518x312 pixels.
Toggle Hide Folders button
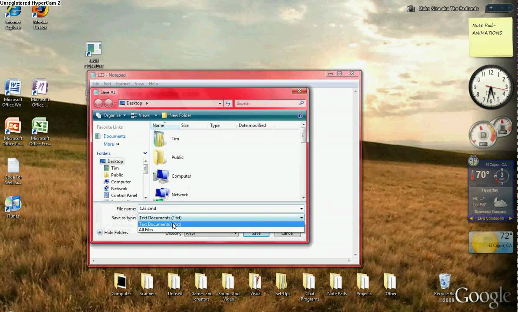pyautogui.click(x=112, y=232)
